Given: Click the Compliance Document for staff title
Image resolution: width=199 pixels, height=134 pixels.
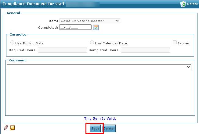Looking at the screenshot, I should coord(34,4).
